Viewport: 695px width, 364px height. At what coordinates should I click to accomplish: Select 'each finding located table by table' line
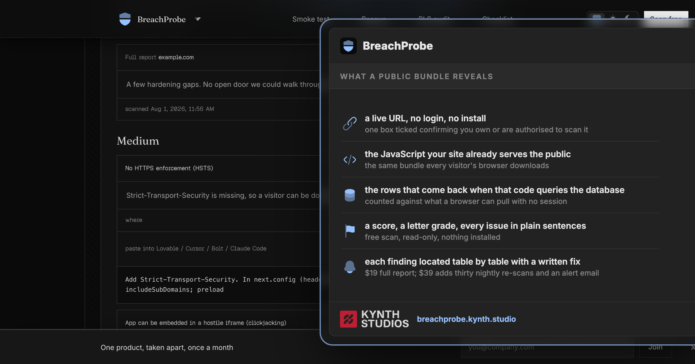coord(472,261)
